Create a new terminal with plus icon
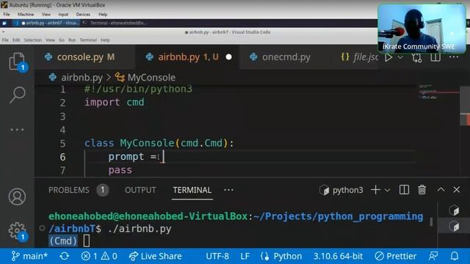The image size is (470, 264). pos(375,190)
